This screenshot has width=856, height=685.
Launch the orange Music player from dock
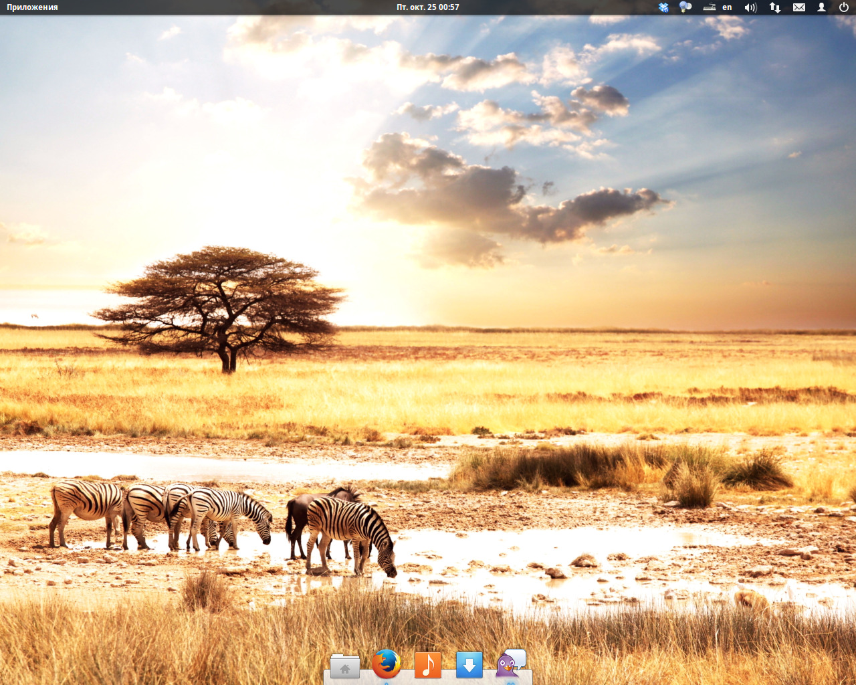click(428, 665)
